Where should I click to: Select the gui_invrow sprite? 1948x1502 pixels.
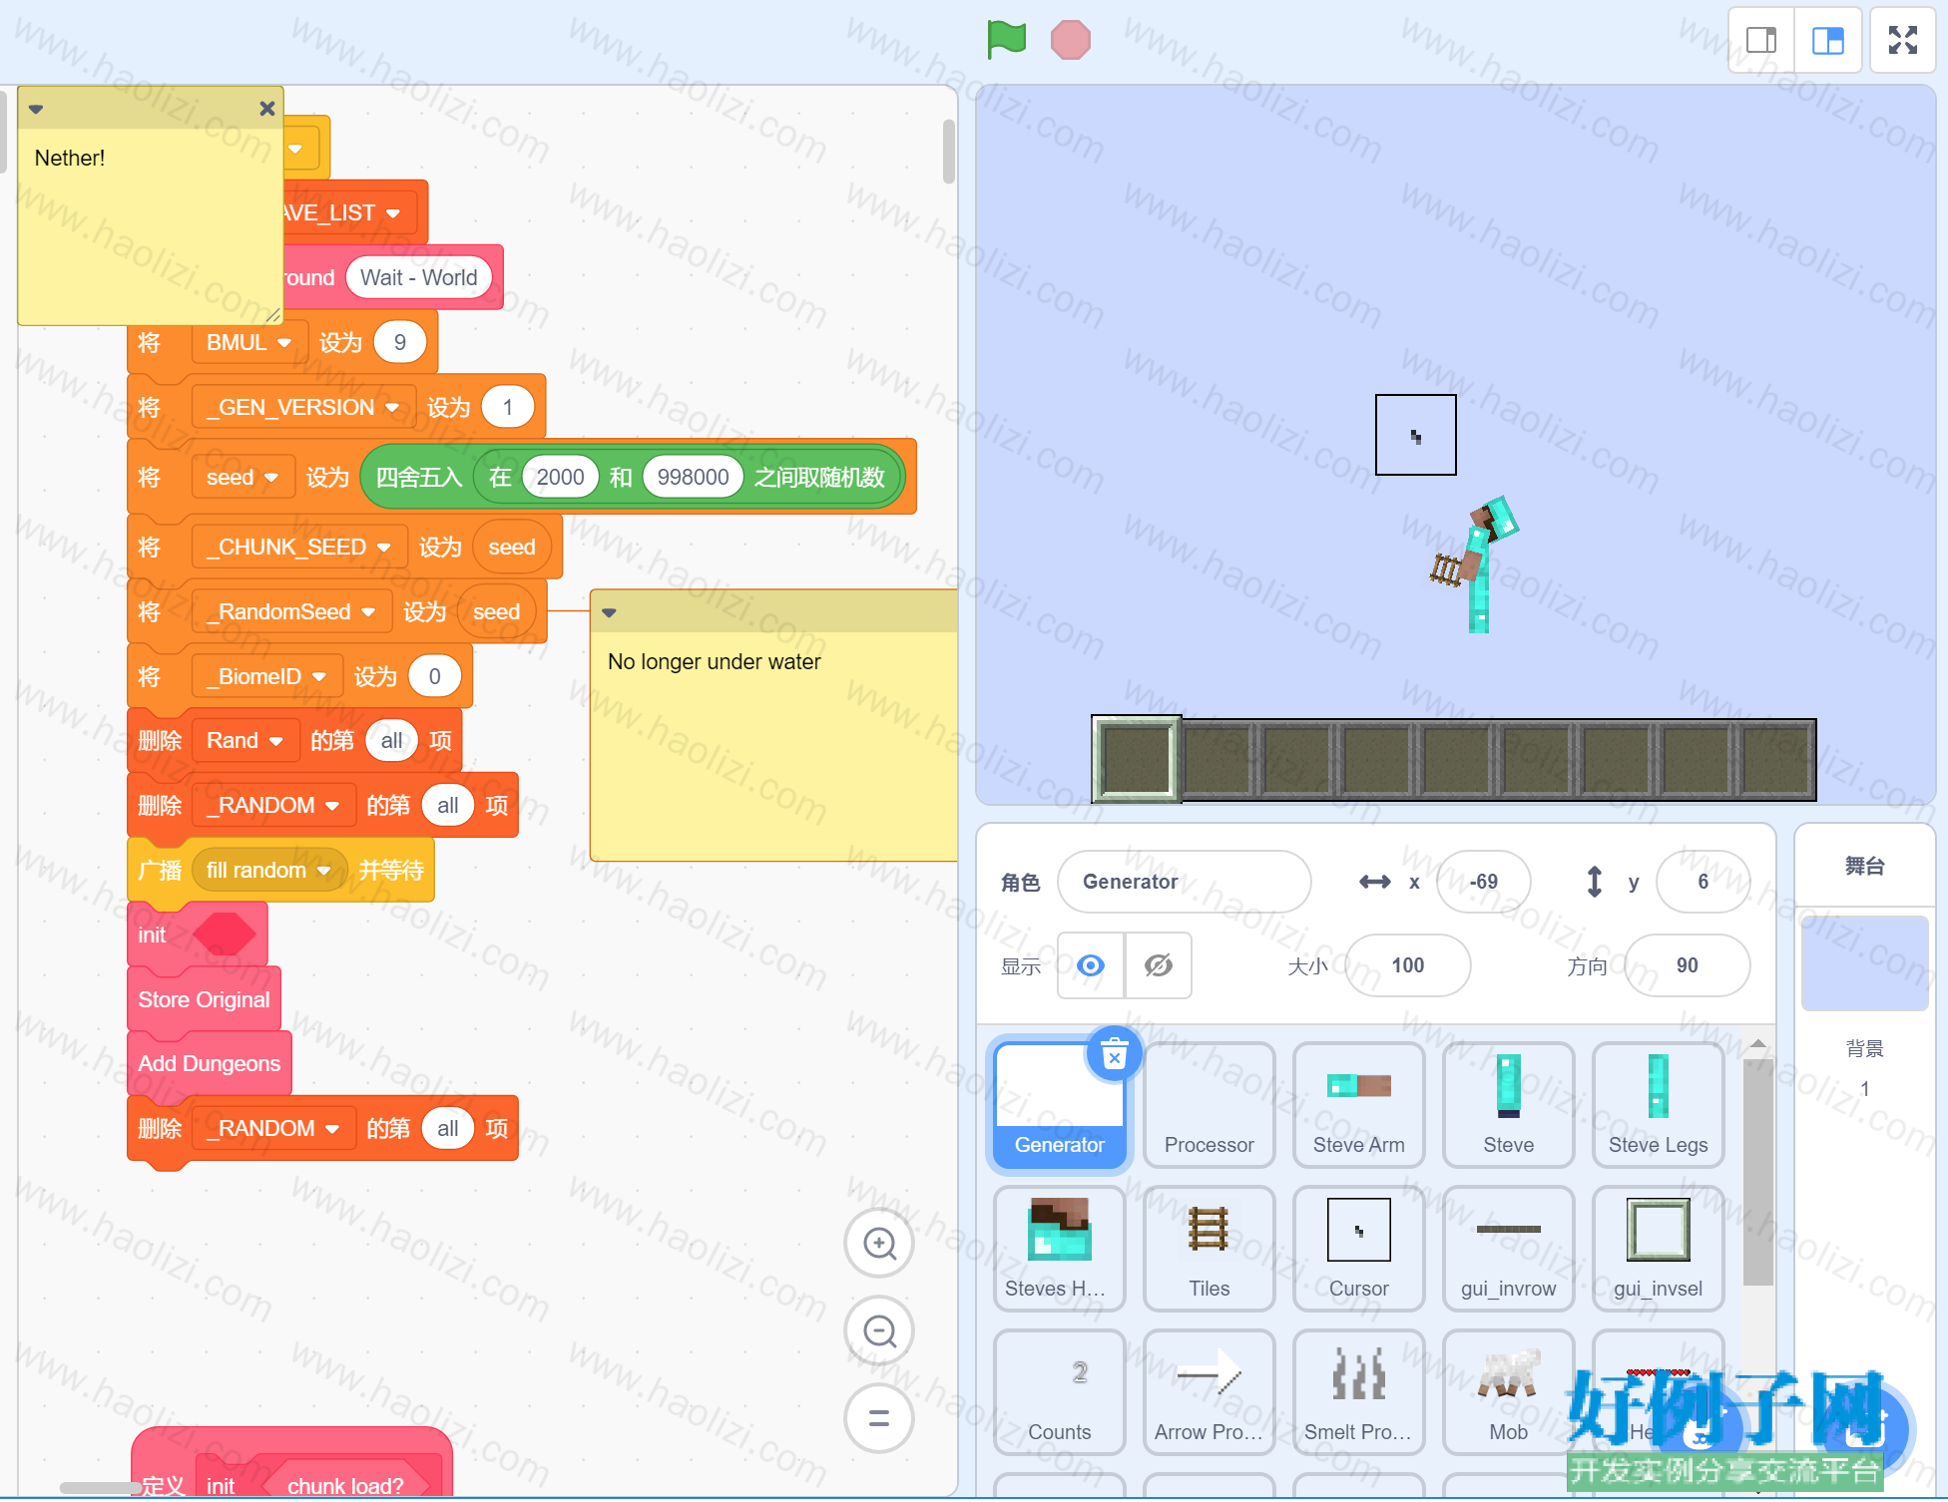pos(1509,1249)
